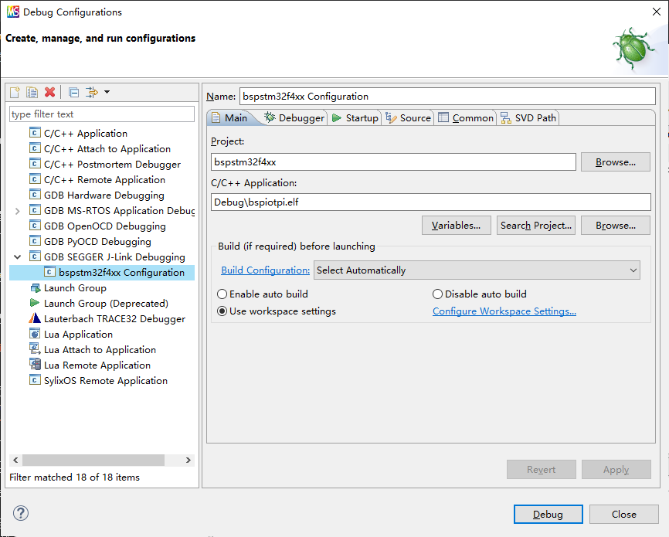This screenshot has height=537, width=669.
Task: Open the Build Configuration dropdown
Action: coord(477,270)
